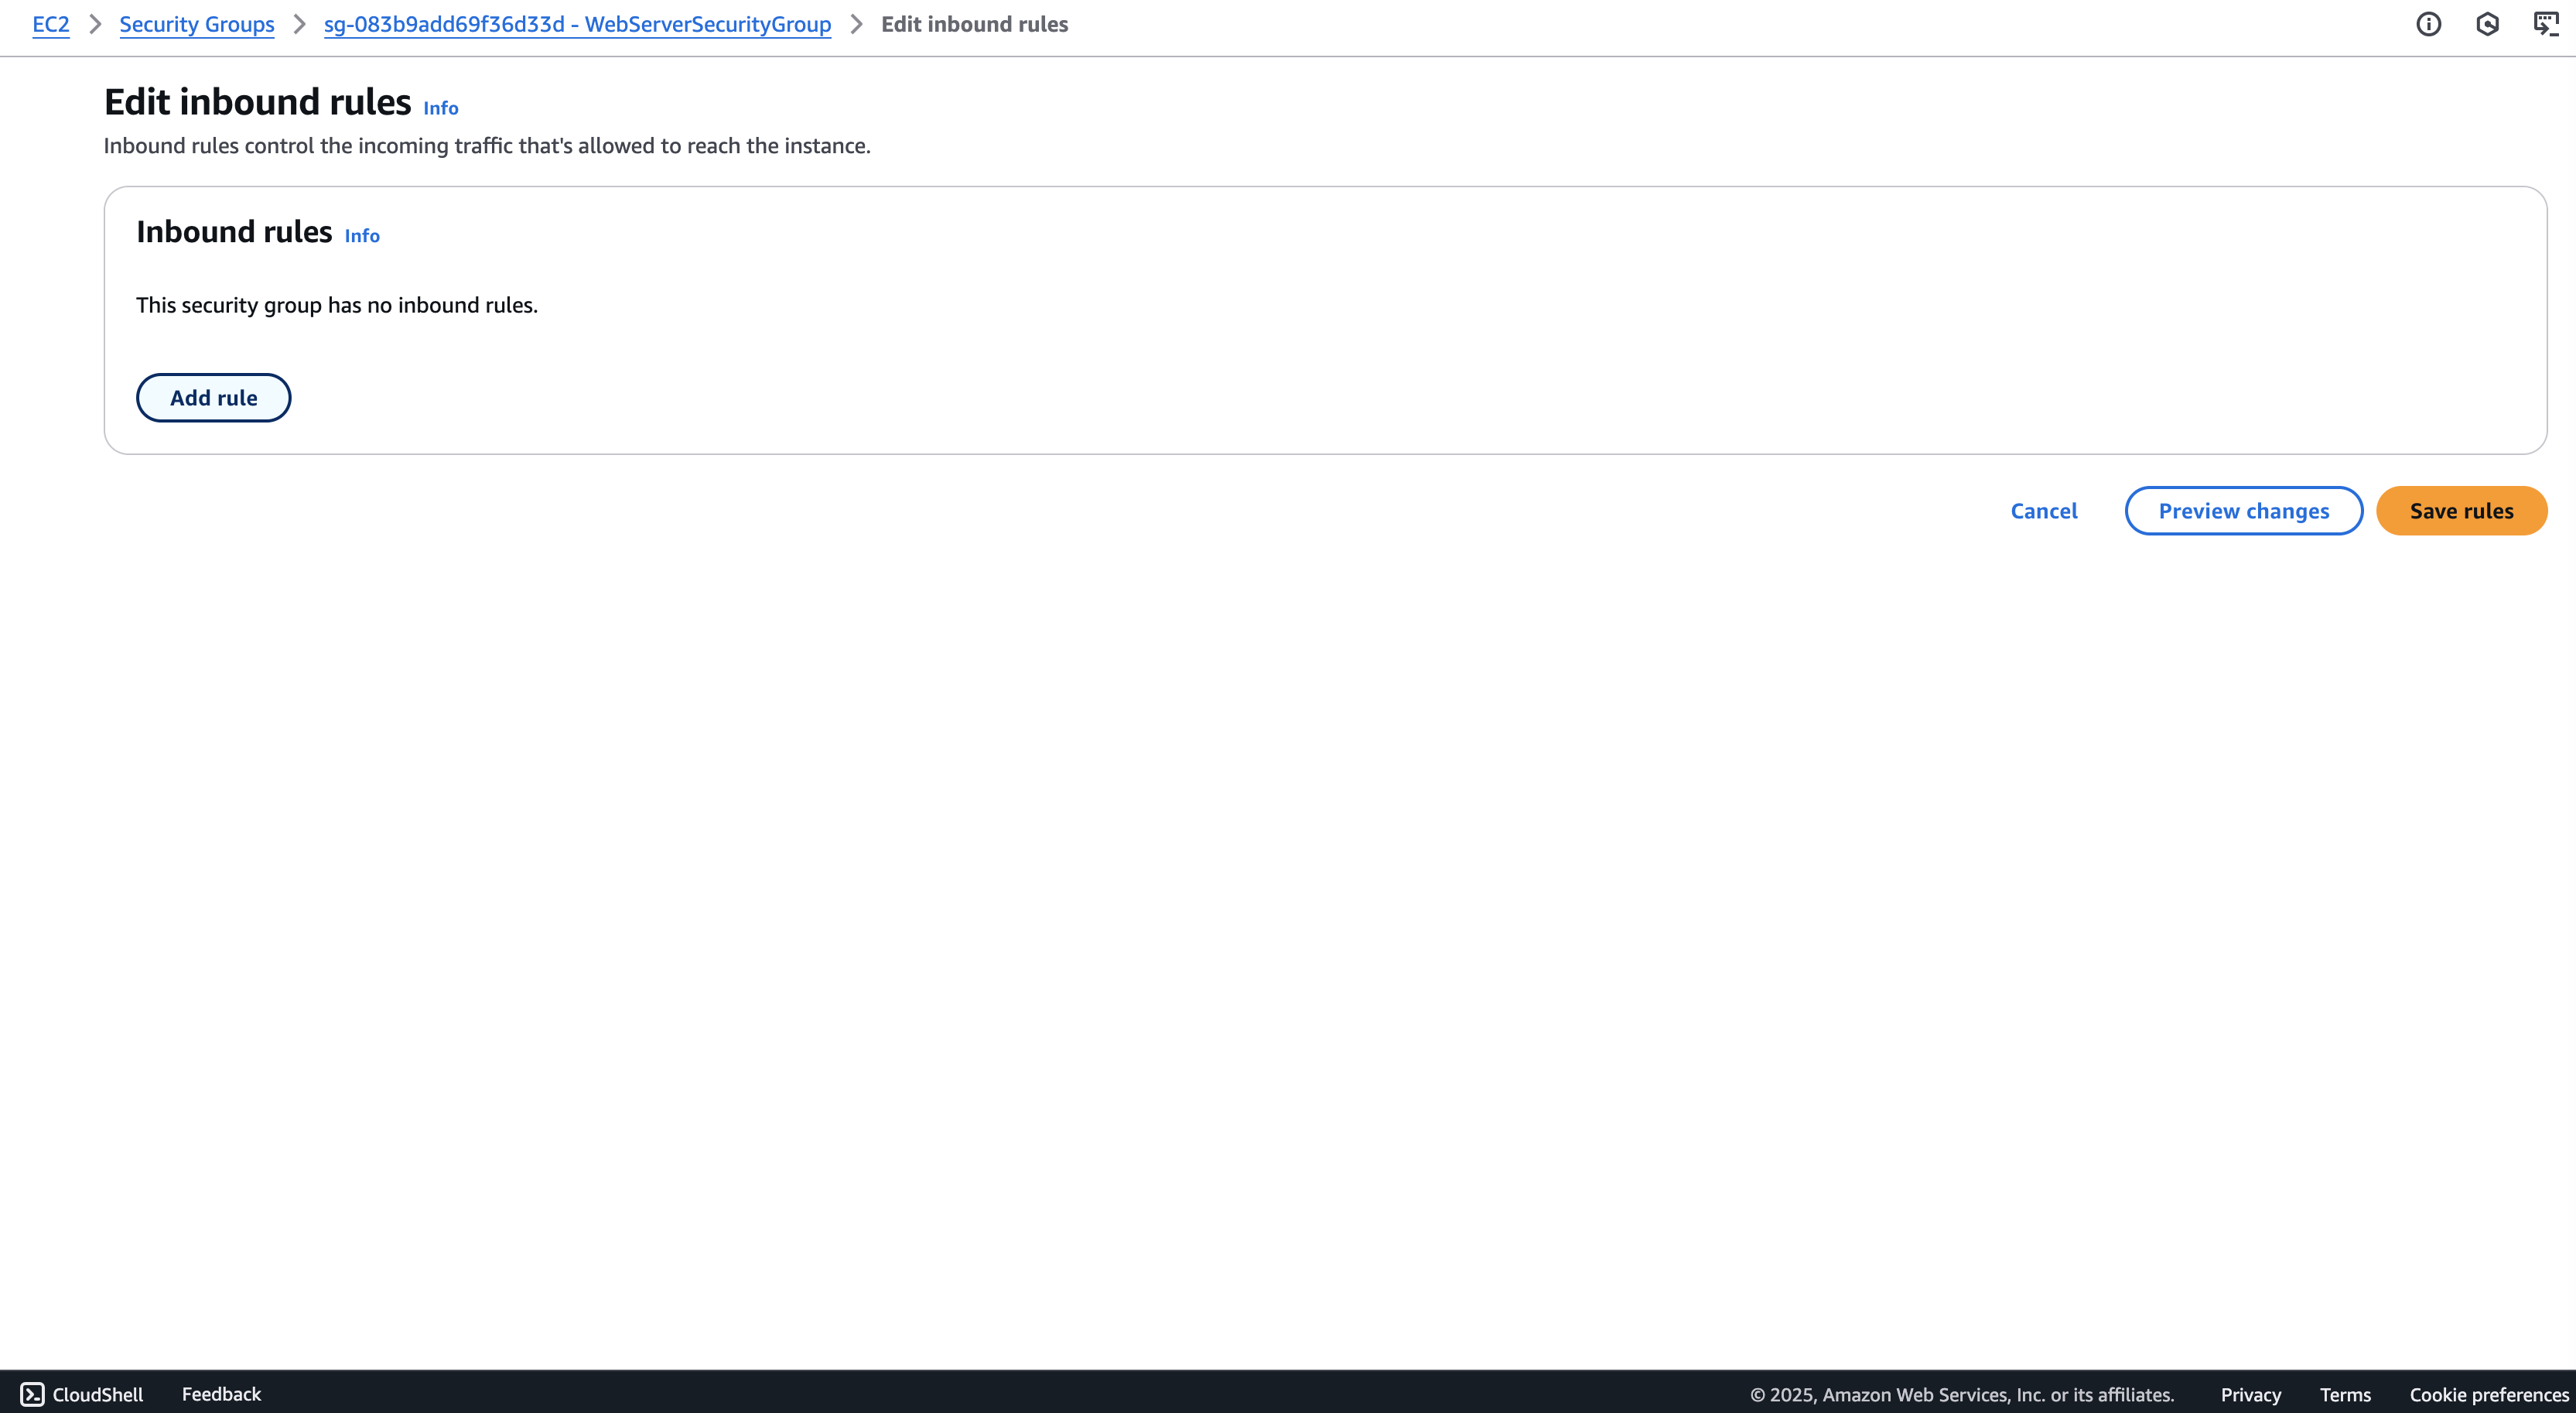The height and width of the screenshot is (1413, 2576).
Task: Open Feedback in the footer
Action: point(221,1394)
